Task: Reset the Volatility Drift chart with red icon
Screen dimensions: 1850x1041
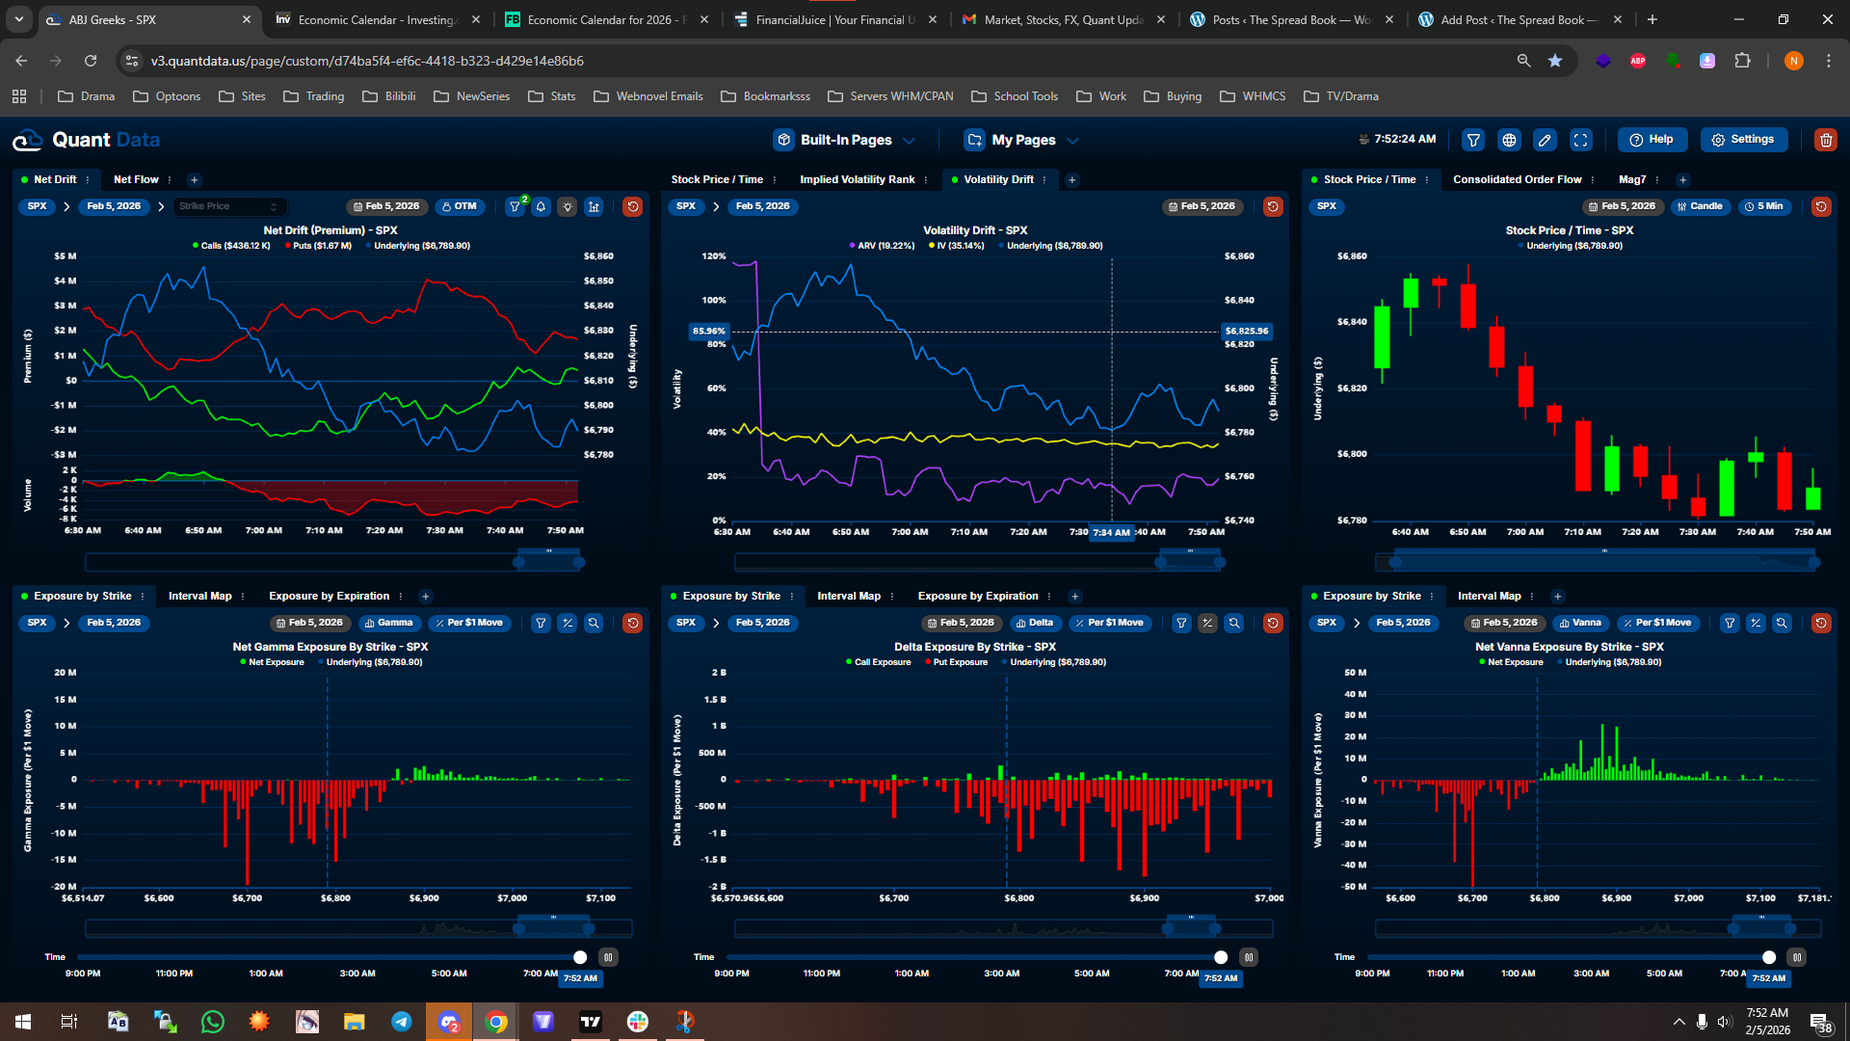Action: coord(1273,206)
